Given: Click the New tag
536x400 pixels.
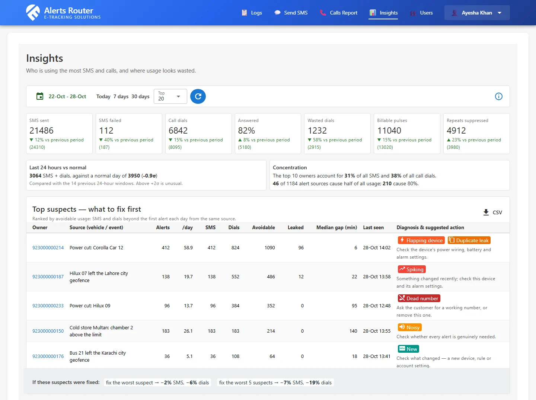Looking at the screenshot, I should (x=408, y=349).
